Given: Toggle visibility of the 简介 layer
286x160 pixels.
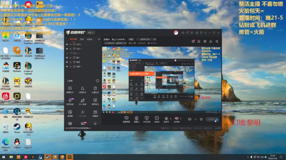Looking at the screenshot, I should pyautogui.click(x=67, y=58).
